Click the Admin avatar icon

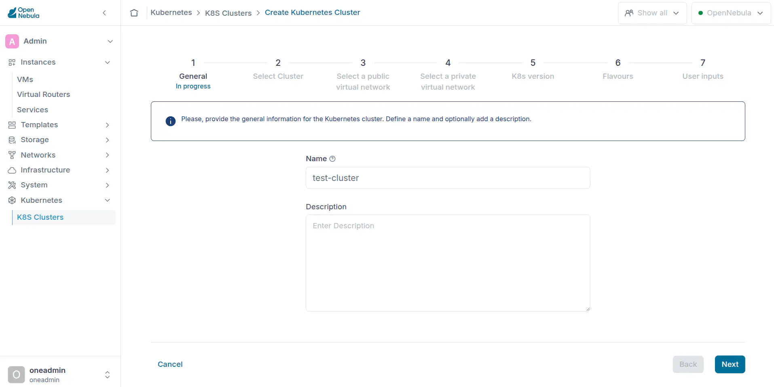(x=12, y=41)
